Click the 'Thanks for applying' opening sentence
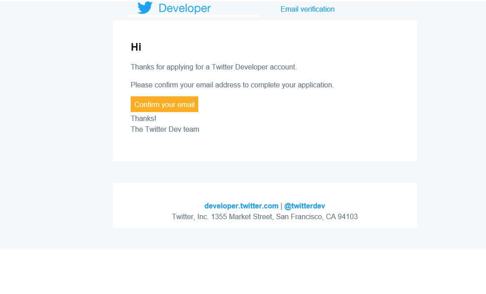Viewport: 486px width, 294px height. tap(213, 67)
